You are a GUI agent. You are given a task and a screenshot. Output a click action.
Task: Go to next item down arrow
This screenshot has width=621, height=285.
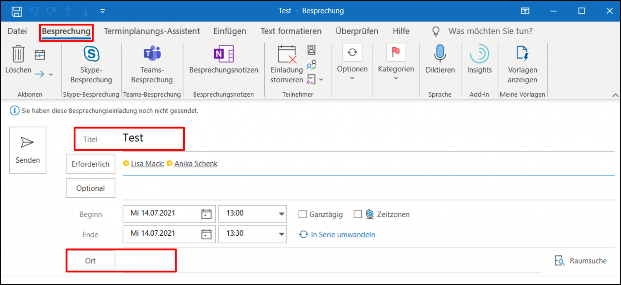(x=85, y=11)
